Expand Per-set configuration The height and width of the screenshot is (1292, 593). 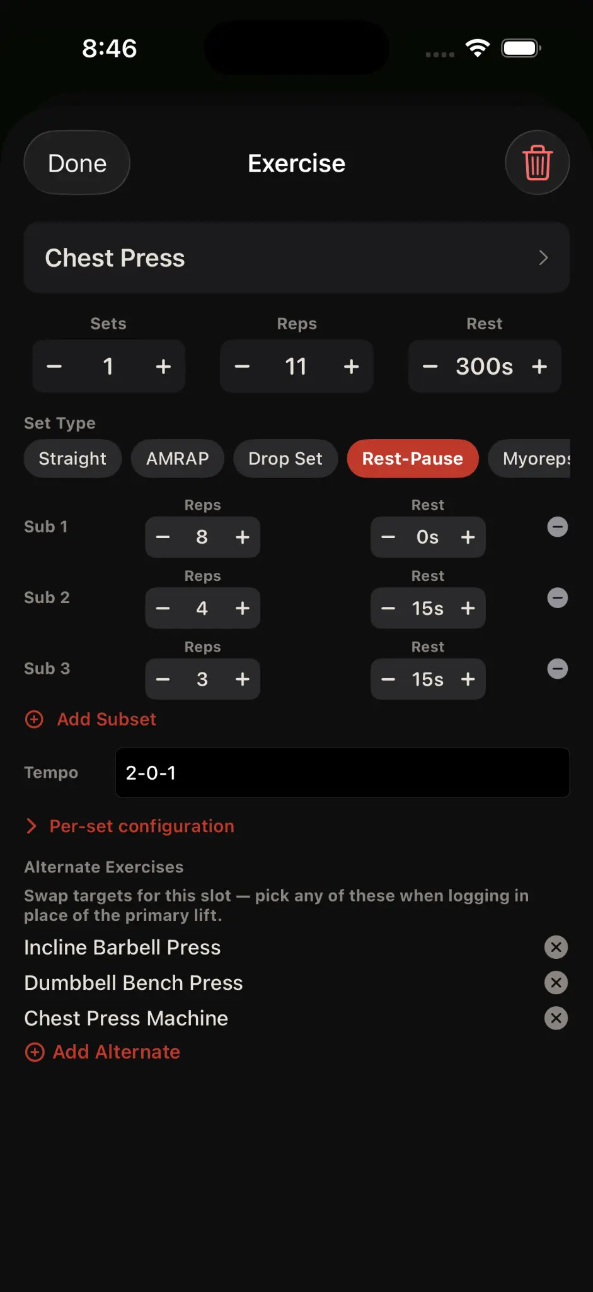pyautogui.click(x=140, y=826)
